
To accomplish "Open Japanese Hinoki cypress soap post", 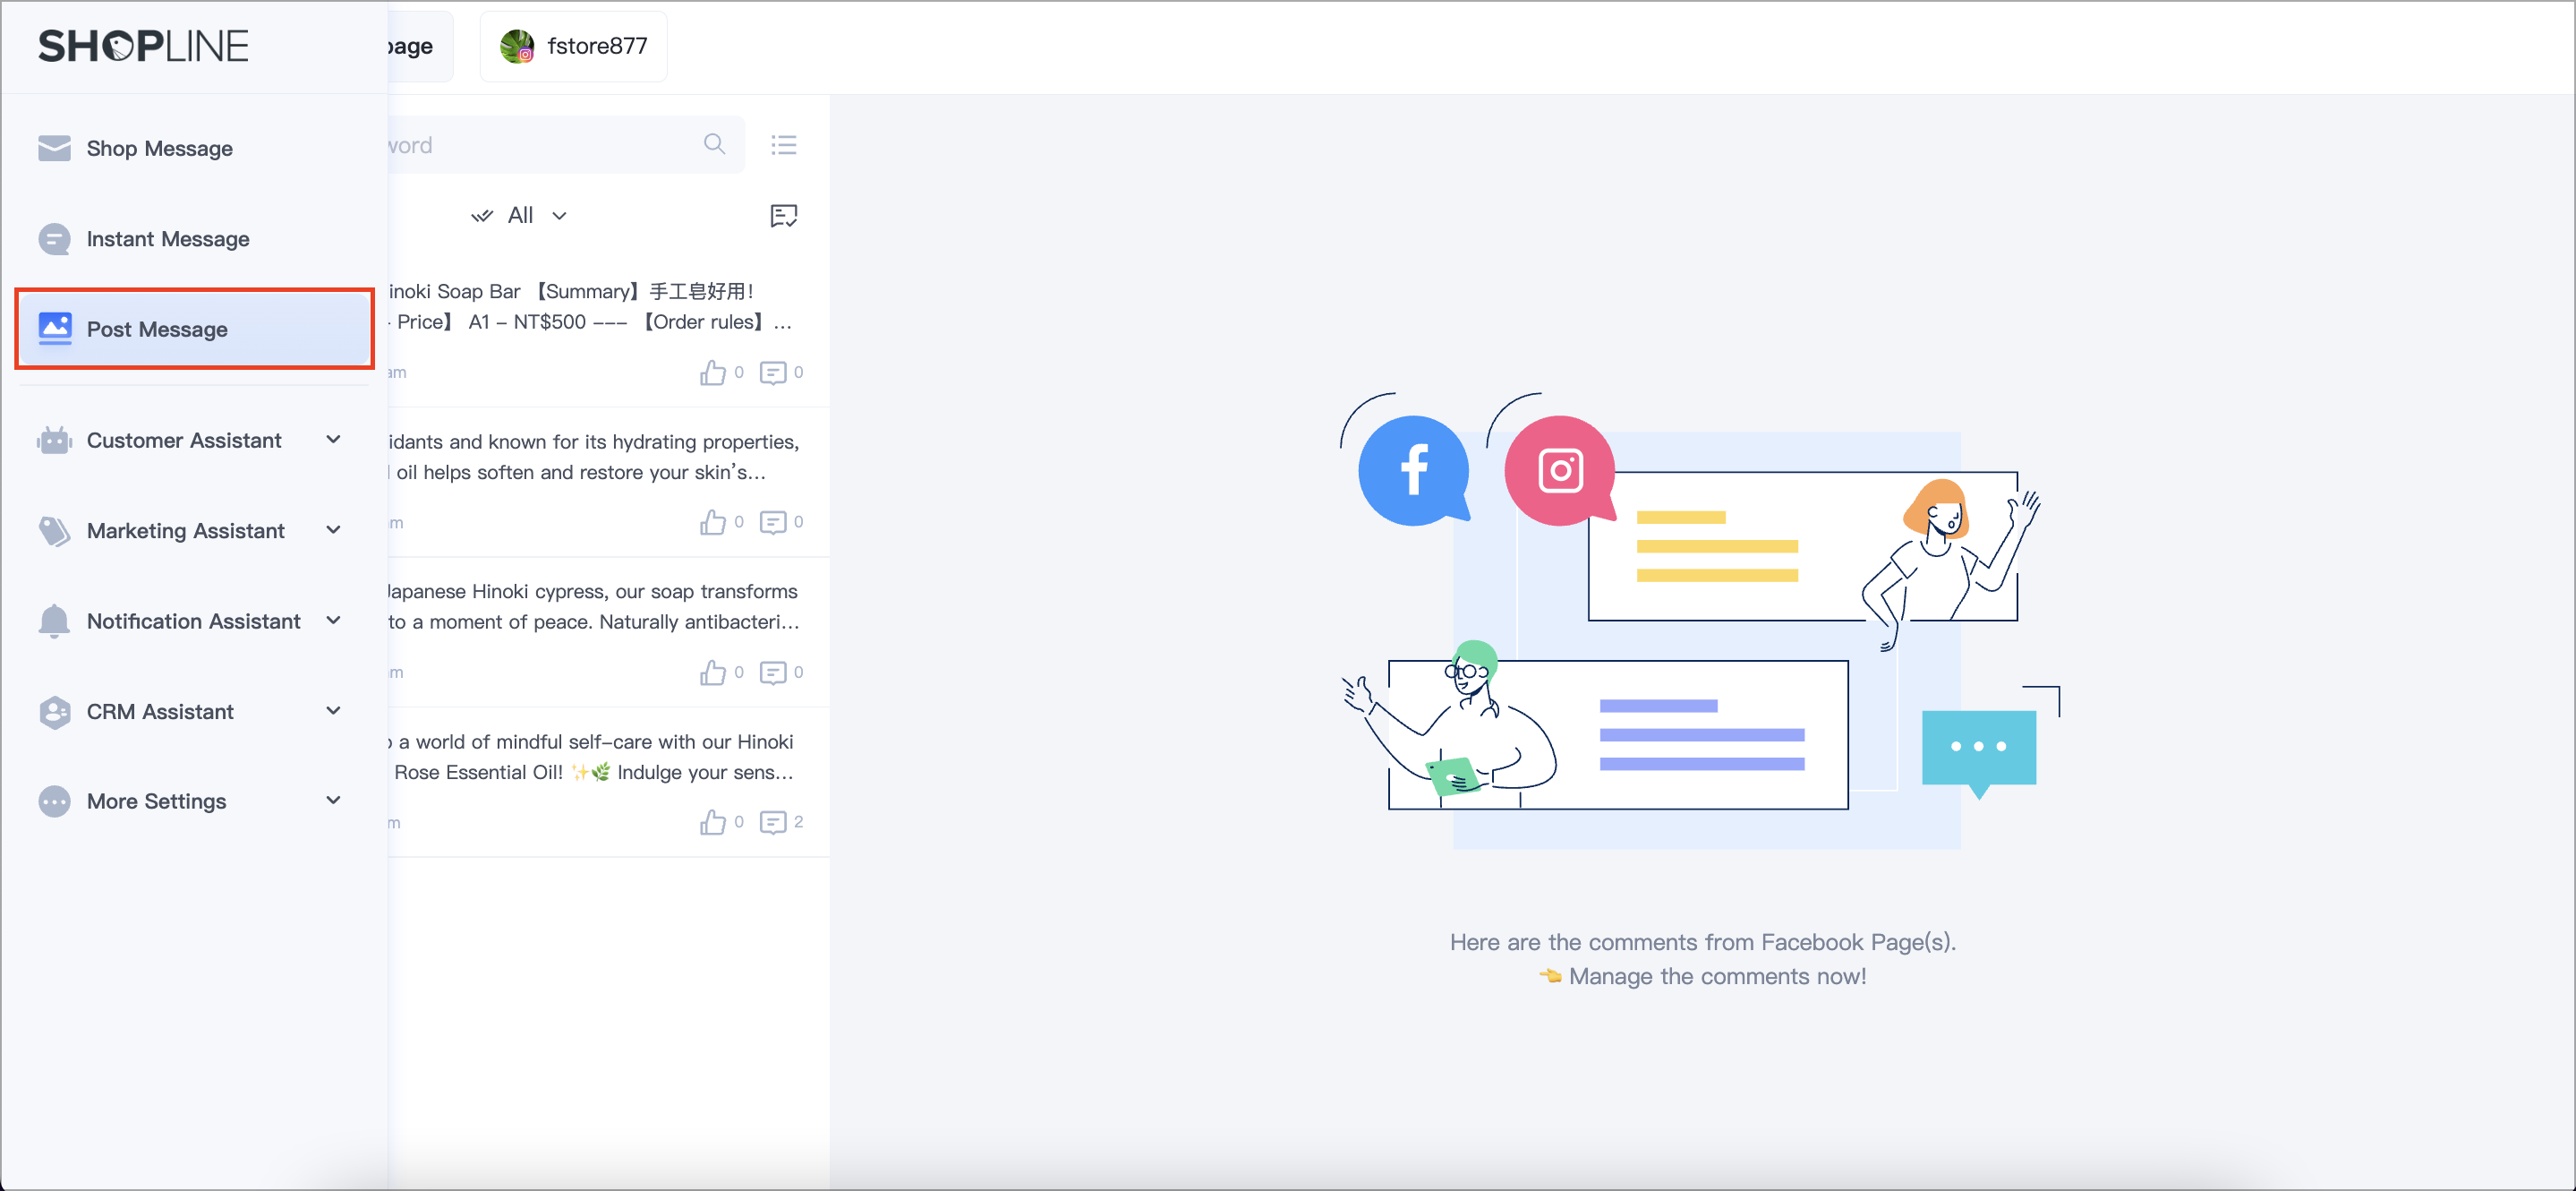I will coord(608,632).
